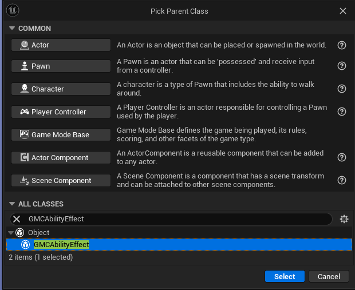Confirm with the Select button

pyautogui.click(x=285, y=276)
